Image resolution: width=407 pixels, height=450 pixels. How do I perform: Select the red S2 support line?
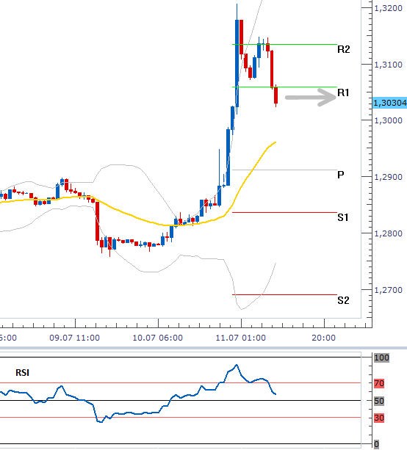284,294
